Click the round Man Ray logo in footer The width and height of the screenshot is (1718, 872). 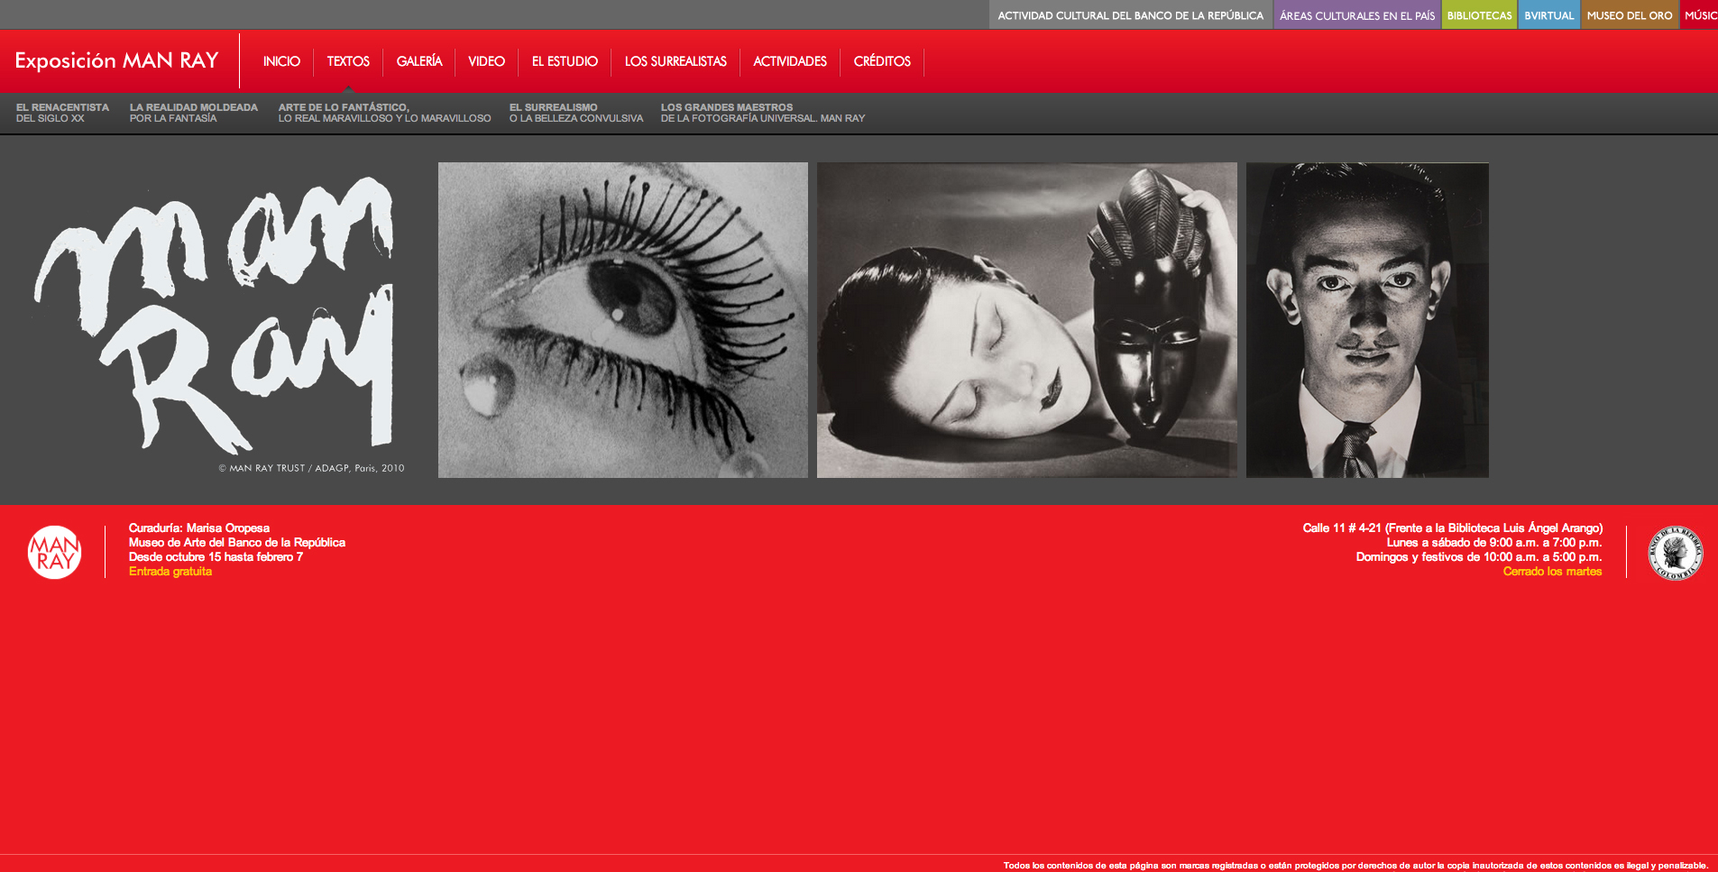click(x=54, y=552)
